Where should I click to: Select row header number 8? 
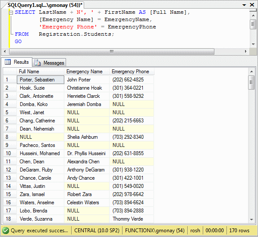click(10, 137)
